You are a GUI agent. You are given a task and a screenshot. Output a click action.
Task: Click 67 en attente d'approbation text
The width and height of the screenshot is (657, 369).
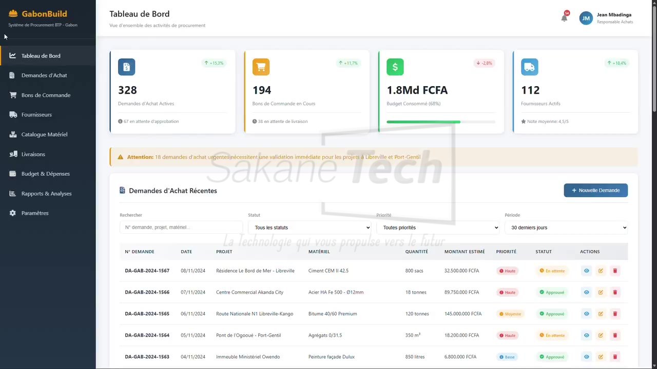coord(151,121)
